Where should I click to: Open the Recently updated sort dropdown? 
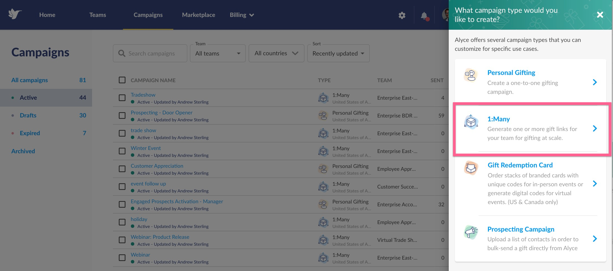click(338, 53)
